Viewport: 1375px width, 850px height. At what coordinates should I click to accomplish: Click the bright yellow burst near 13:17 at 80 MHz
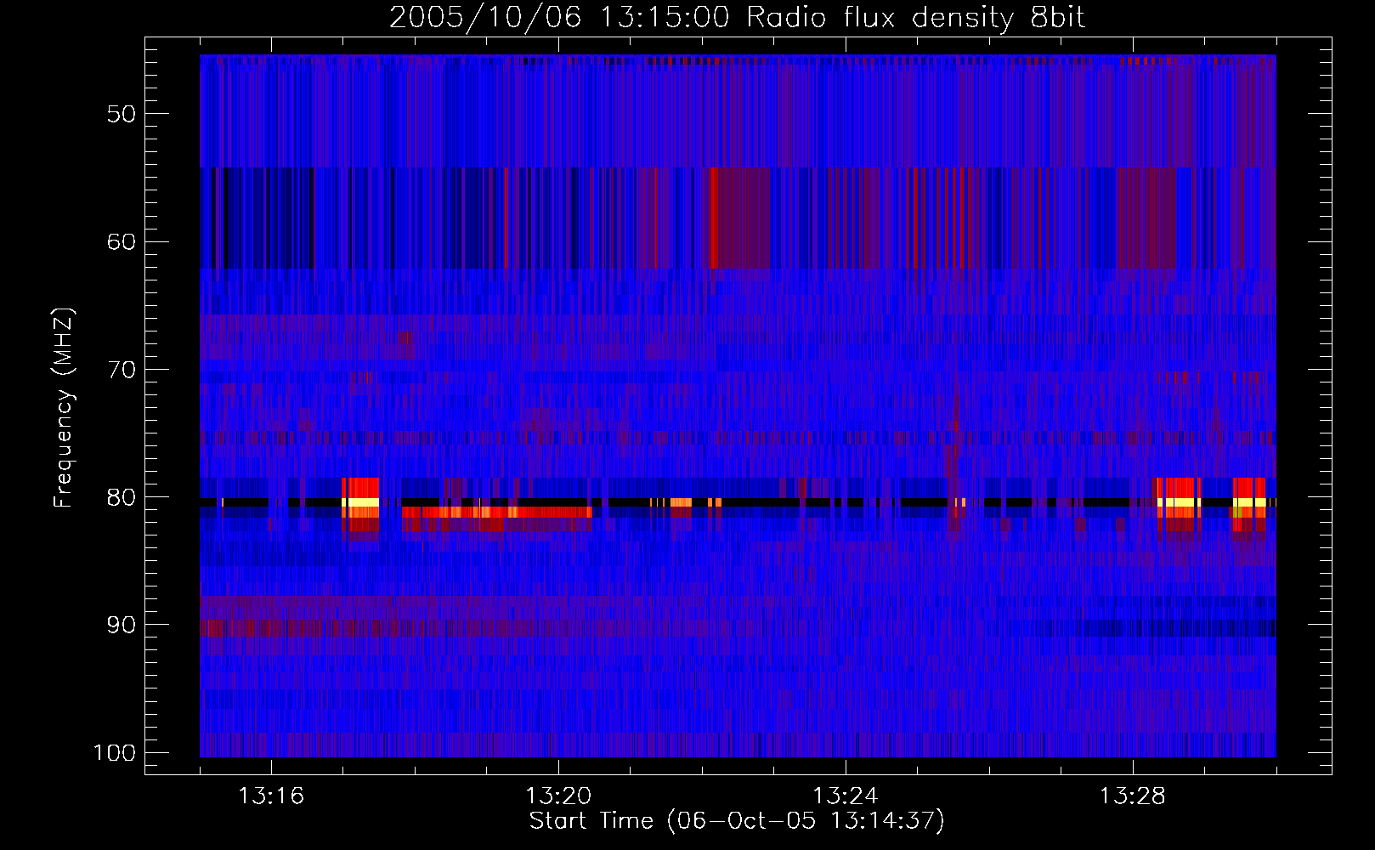coord(360,502)
